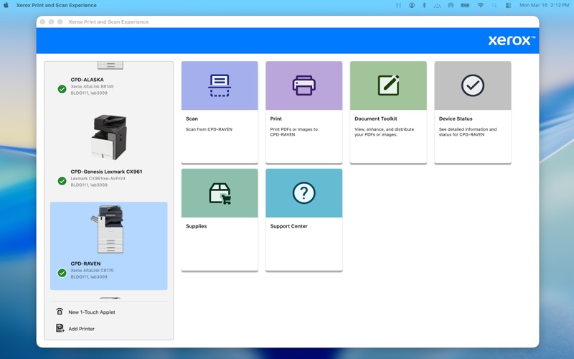Open Bluetooth status in menu bar
Image resolution: width=574 pixels, height=359 pixels.
[424, 5]
